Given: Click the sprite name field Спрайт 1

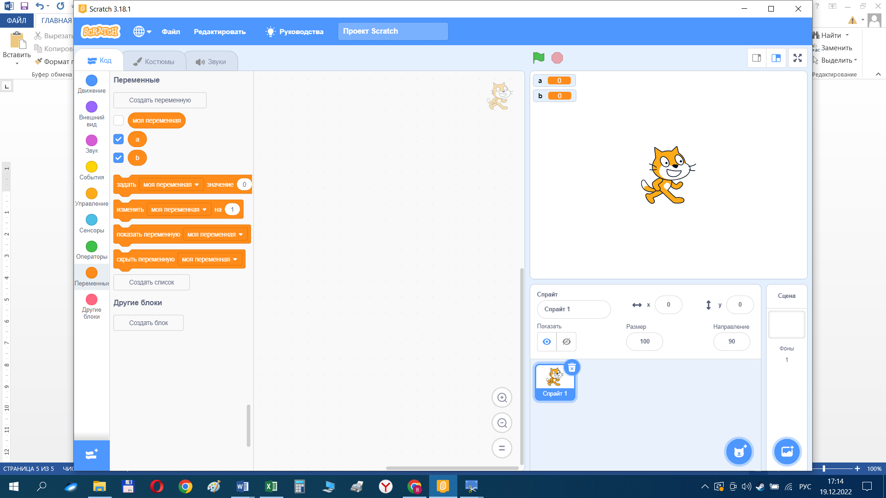Looking at the screenshot, I should 574,309.
